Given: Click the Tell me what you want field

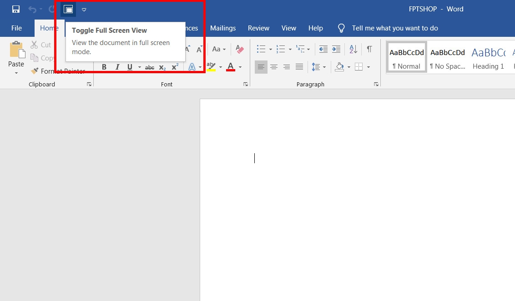Looking at the screenshot, I should (395, 28).
